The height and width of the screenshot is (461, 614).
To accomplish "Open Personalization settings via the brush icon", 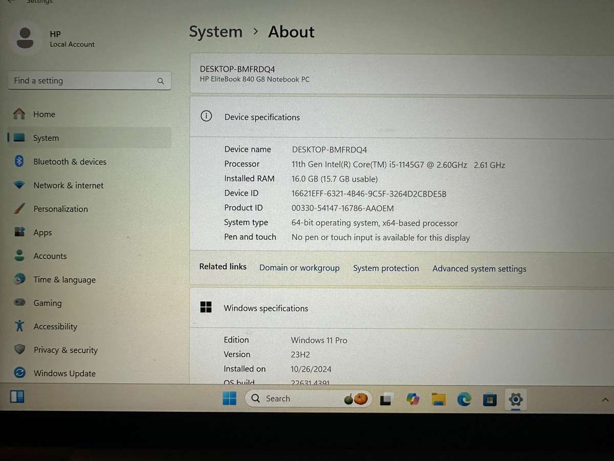I will 19,208.
